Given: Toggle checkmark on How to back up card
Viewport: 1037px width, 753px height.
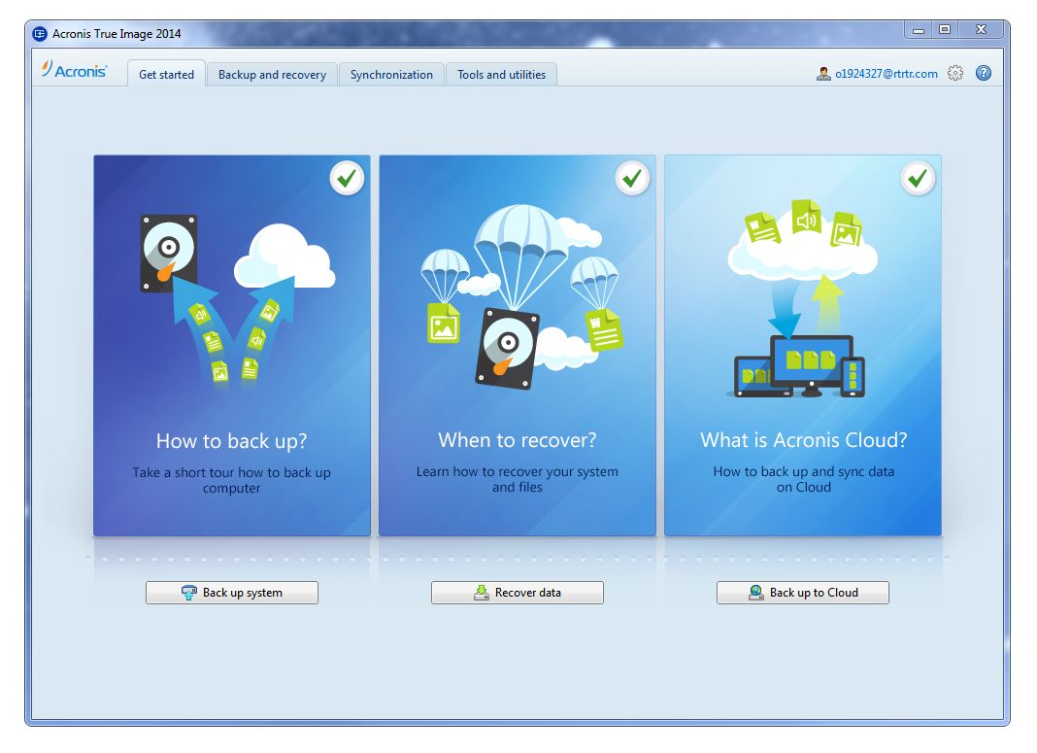Looking at the screenshot, I should pyautogui.click(x=347, y=178).
